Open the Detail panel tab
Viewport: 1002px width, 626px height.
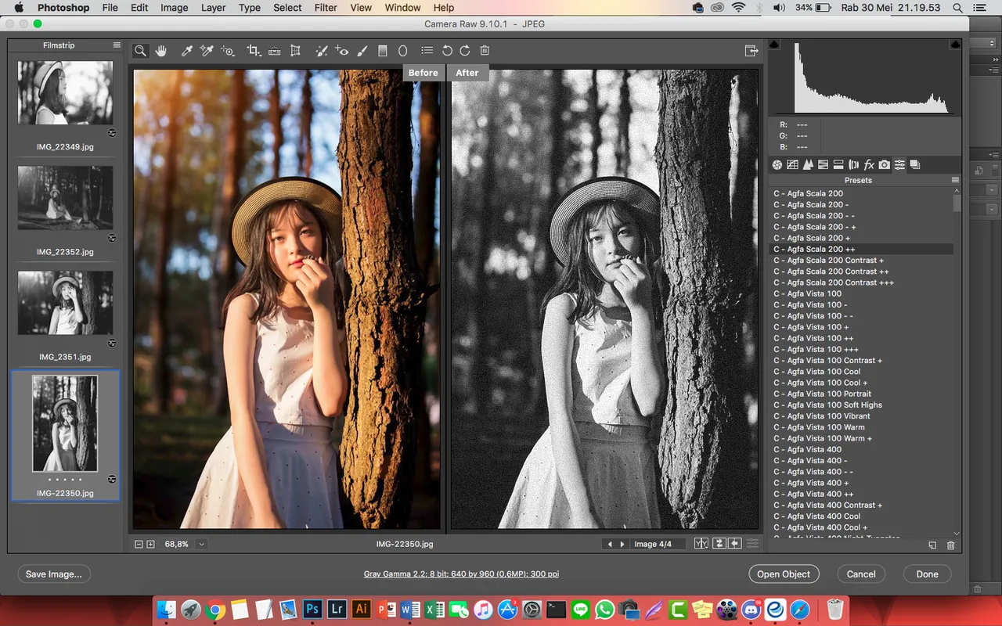808,165
